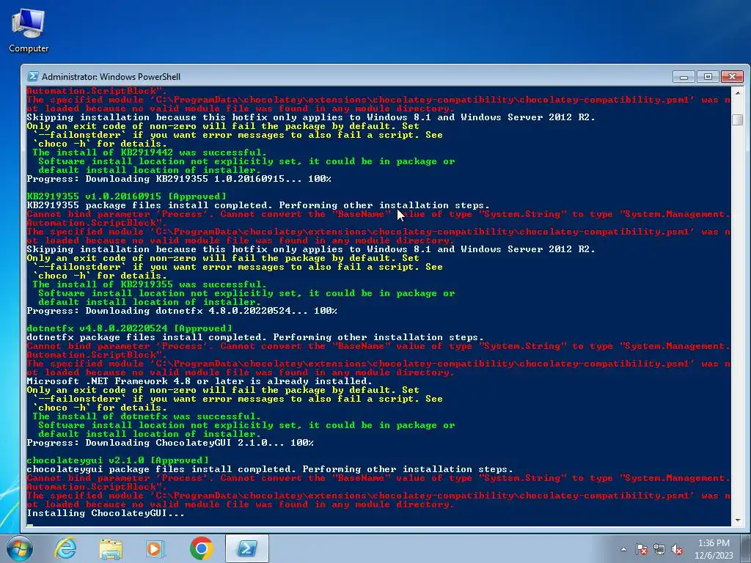The width and height of the screenshot is (751, 563).
Task: Show hidden tray icons arrow
Action: click(x=623, y=550)
